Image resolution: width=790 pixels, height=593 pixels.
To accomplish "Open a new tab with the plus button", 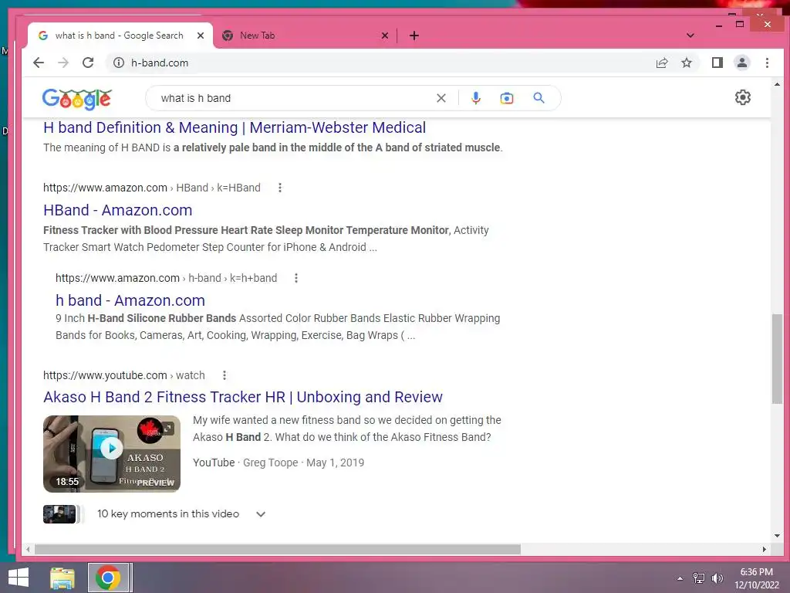I will pos(414,36).
